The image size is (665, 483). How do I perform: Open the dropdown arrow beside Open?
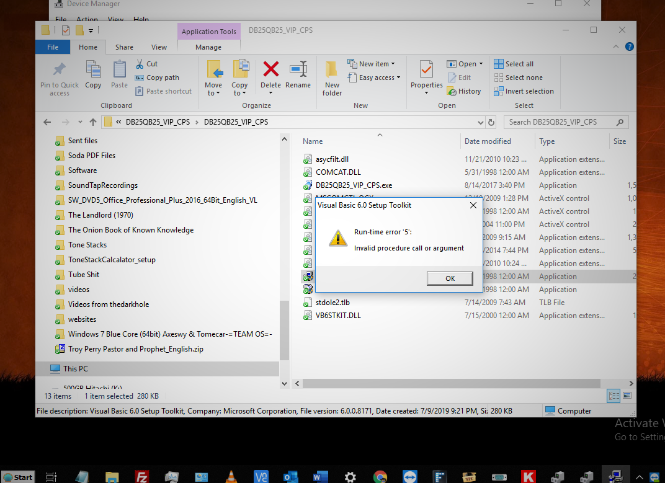[x=481, y=64]
